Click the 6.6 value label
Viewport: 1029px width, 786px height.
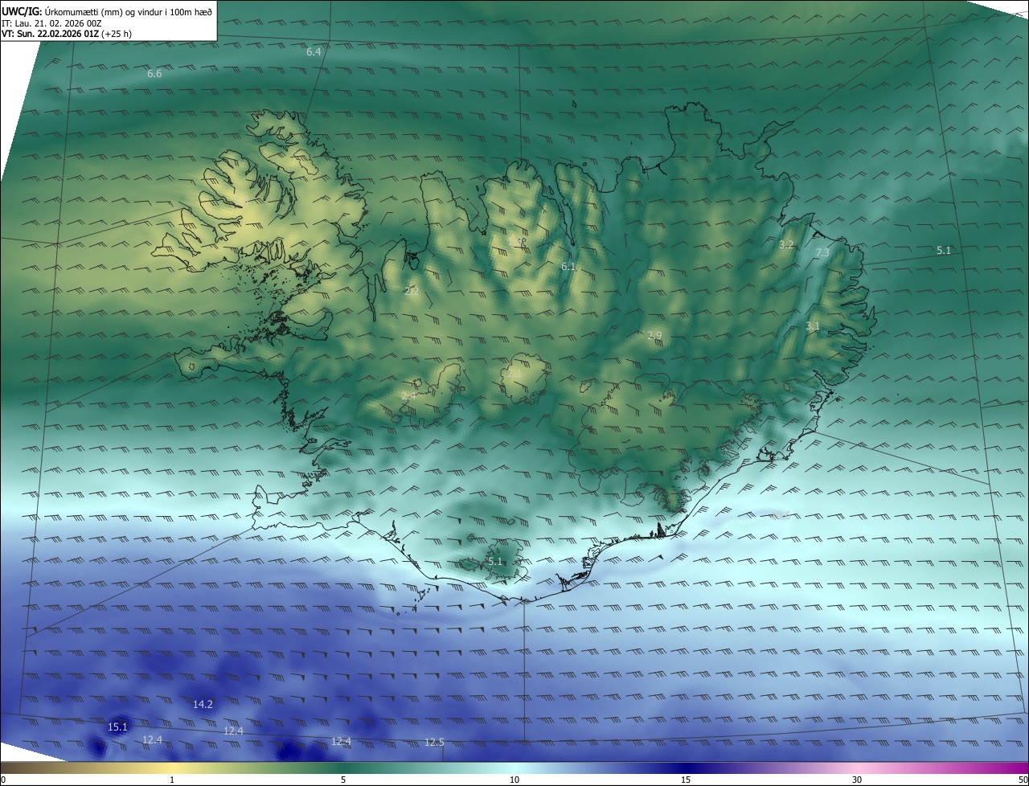click(154, 73)
